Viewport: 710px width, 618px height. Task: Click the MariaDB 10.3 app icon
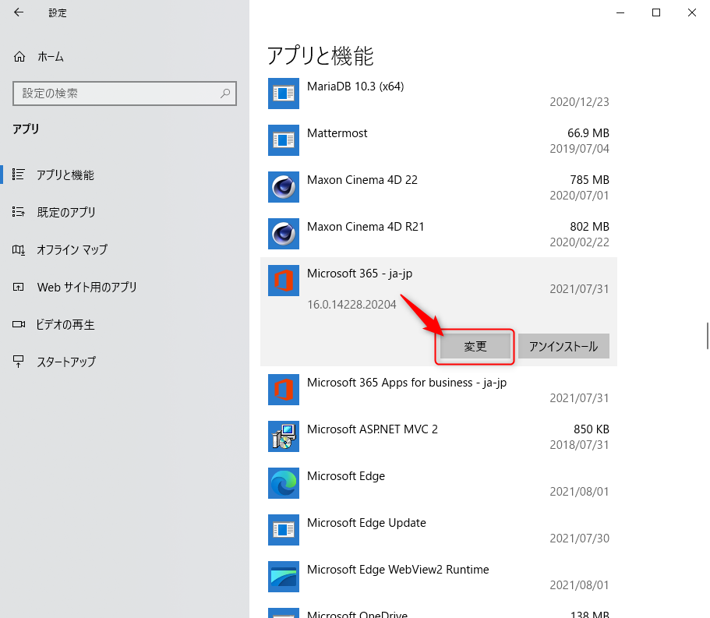[284, 94]
